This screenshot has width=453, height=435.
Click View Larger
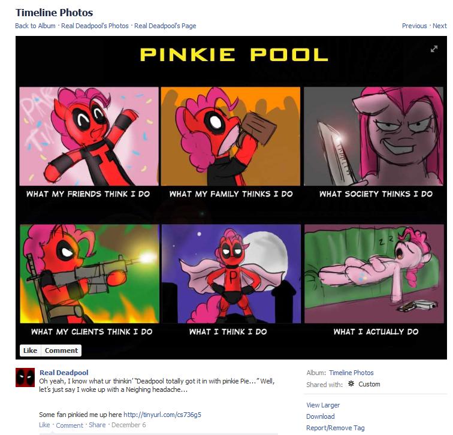323,405
